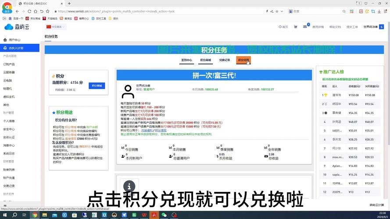Click the red PDF tool icon

[361, 11]
